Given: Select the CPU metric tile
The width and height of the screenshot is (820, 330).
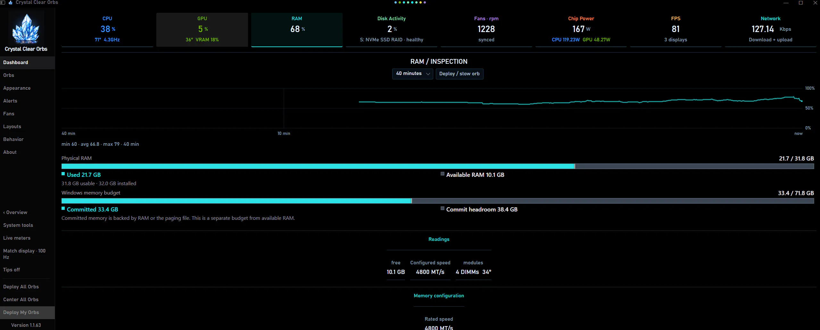Looking at the screenshot, I should 107,29.
